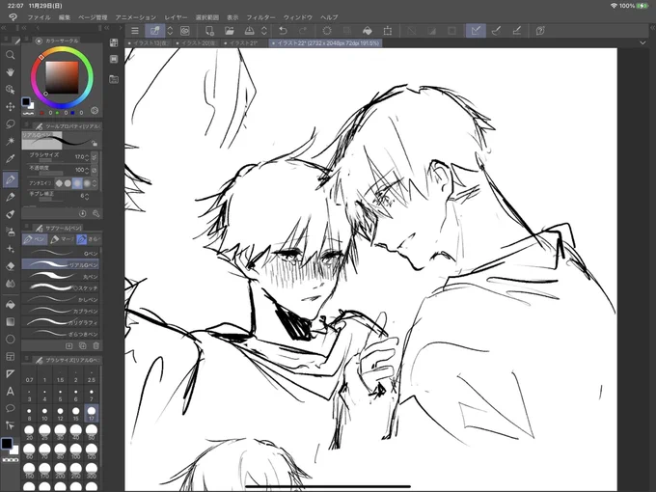Select the Move layer tool
The width and height of the screenshot is (656, 492).
coord(11,107)
